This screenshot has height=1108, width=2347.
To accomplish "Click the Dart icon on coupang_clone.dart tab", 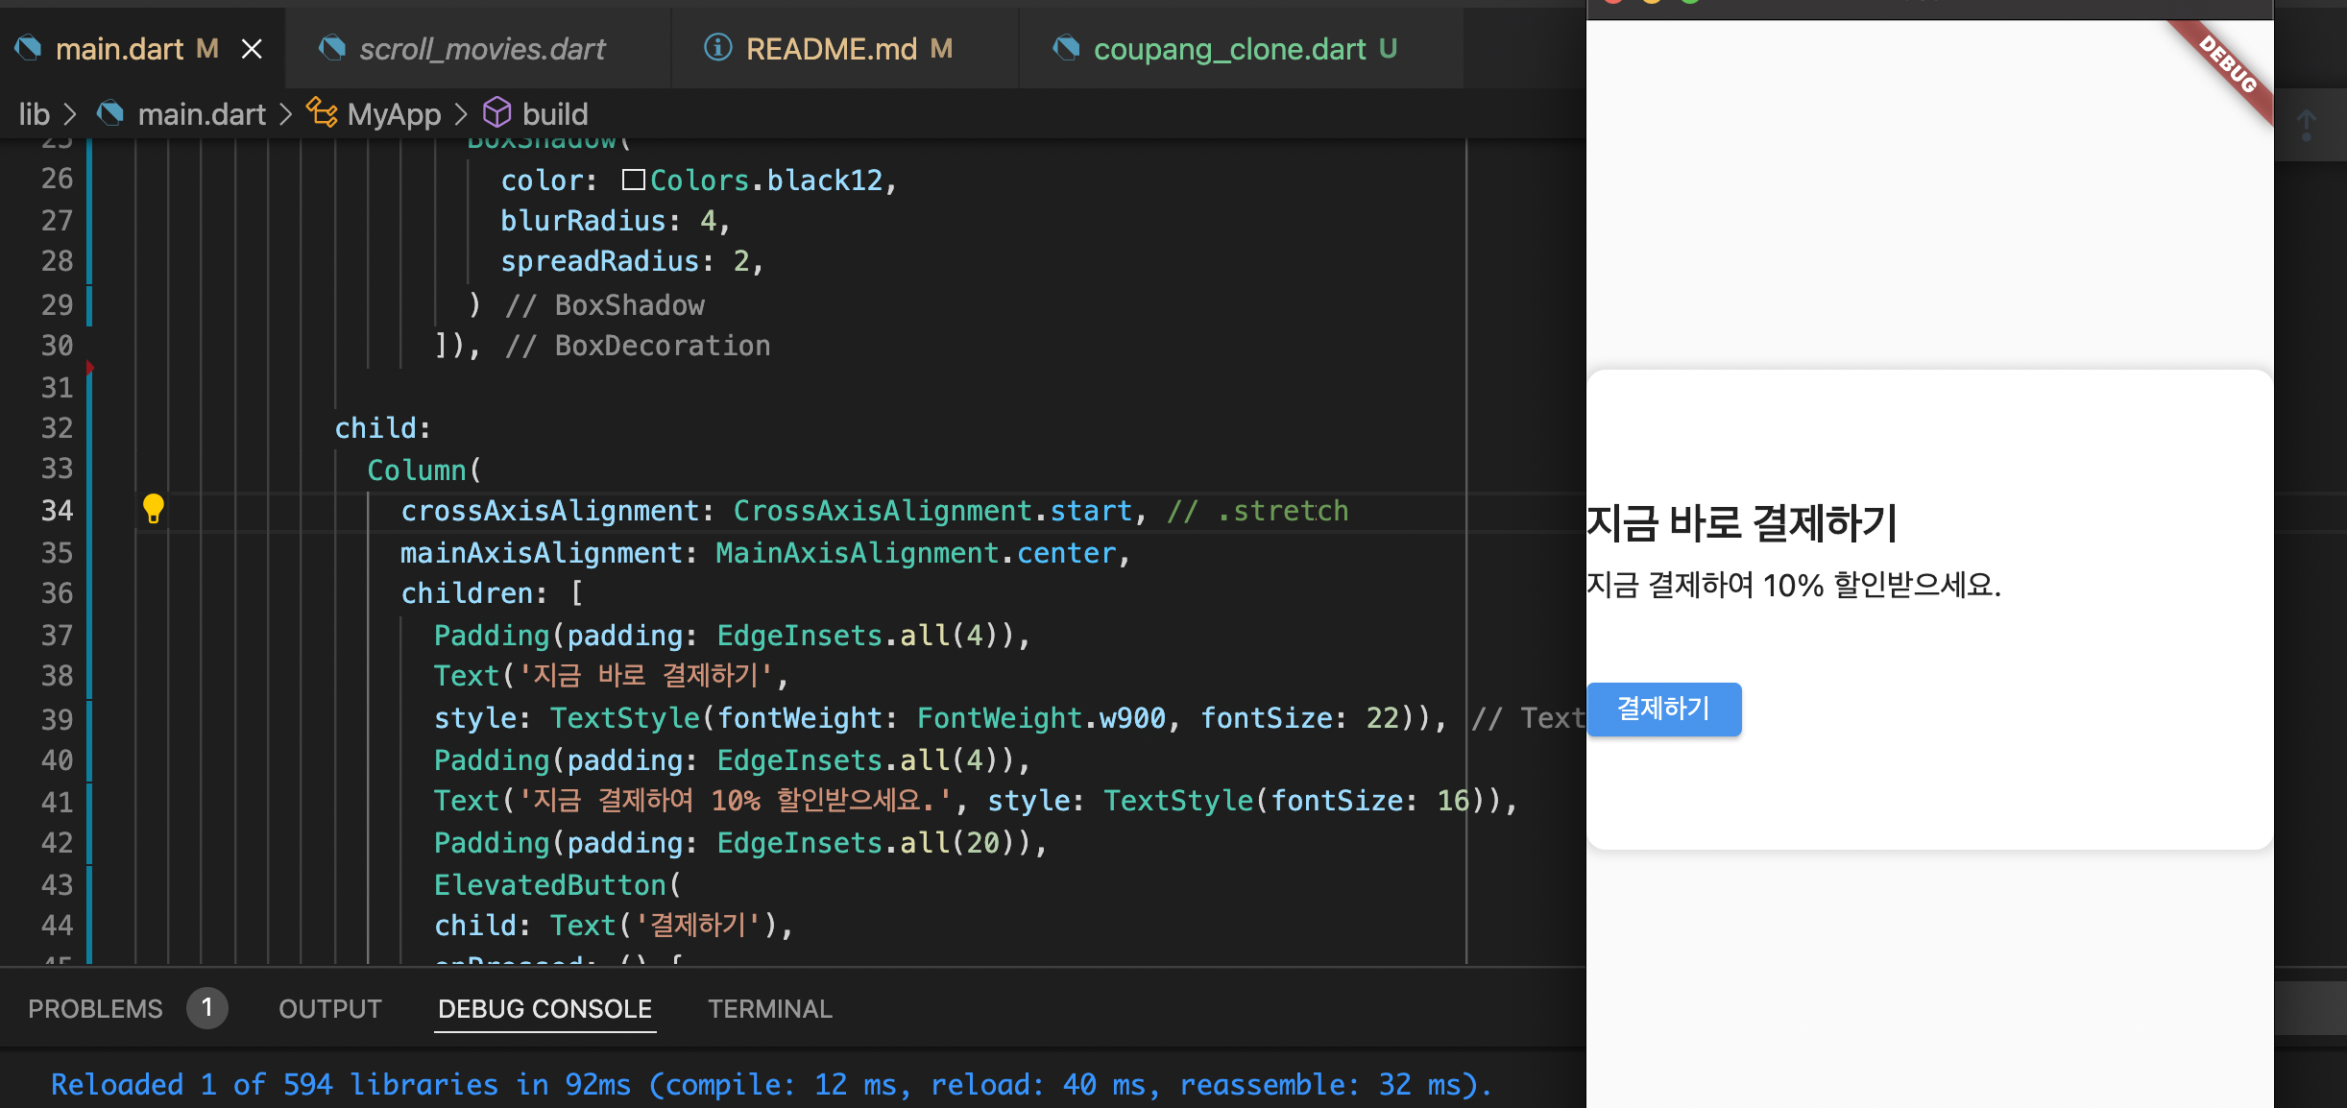I will tap(1065, 48).
